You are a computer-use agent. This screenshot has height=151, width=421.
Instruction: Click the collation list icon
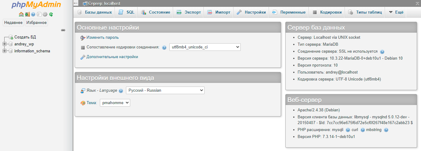pos(83,48)
